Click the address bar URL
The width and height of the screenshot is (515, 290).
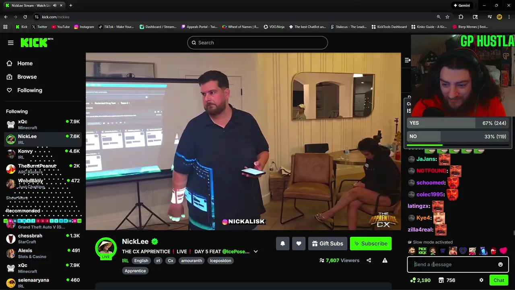56,17
